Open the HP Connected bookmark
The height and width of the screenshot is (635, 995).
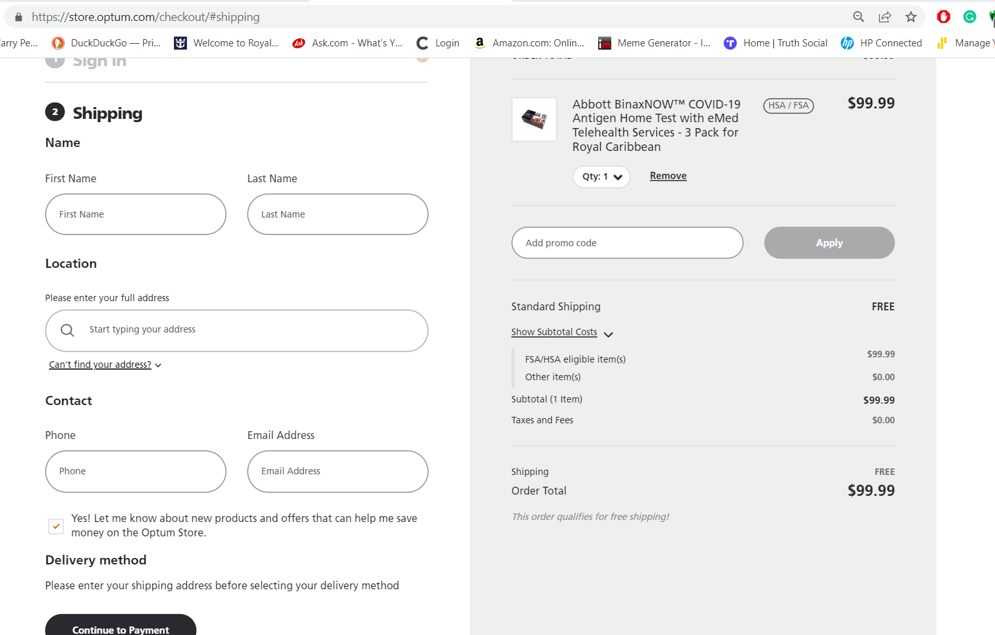click(881, 43)
